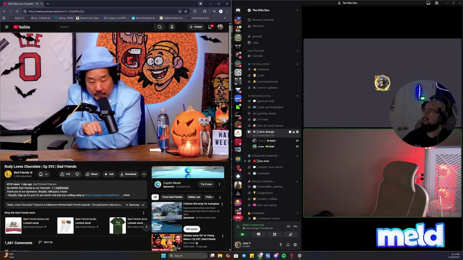Screen dimensions: 463x260
Task: Open the general-chat Discord channel
Action: coord(273,101)
